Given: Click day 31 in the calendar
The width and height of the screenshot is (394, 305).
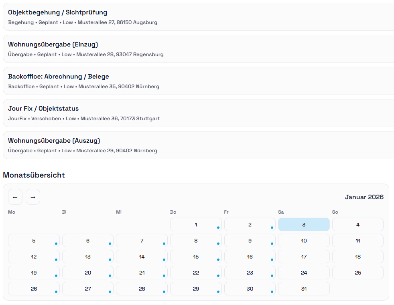Looking at the screenshot, I should coord(304,289).
